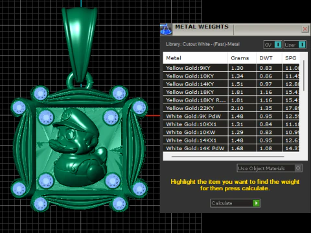Click the 0.97 DWT value for 14KY
The height and width of the screenshot is (233, 311).
coord(266,84)
